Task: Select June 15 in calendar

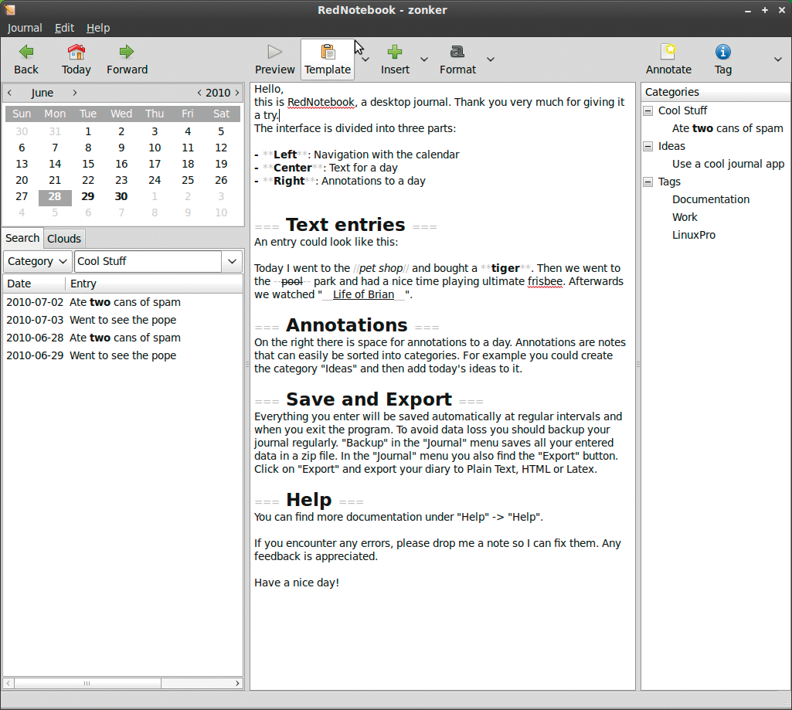Action: pos(88,164)
